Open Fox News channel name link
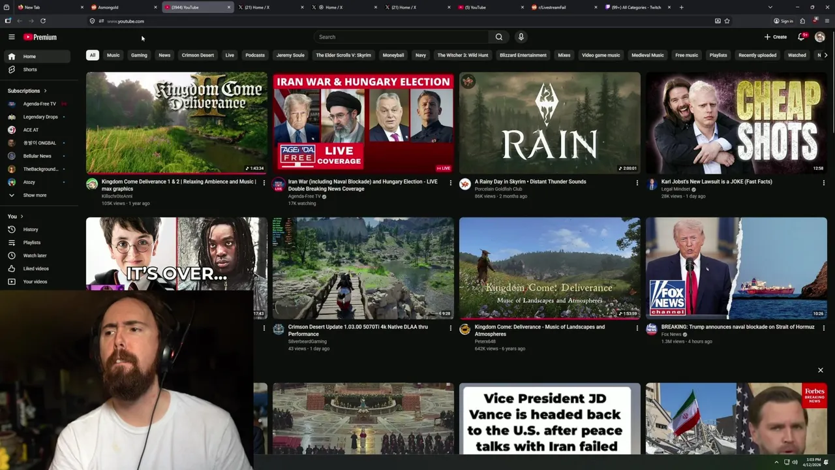This screenshot has width=835, height=470. pos(671,334)
